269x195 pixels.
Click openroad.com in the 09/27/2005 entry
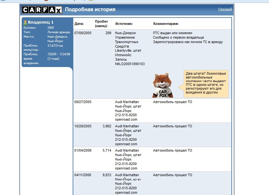tap(126, 119)
